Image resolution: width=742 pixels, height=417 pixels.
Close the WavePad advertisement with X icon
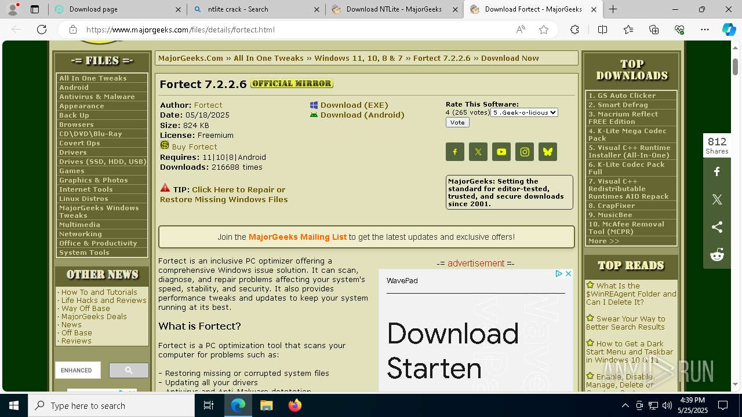(569, 273)
